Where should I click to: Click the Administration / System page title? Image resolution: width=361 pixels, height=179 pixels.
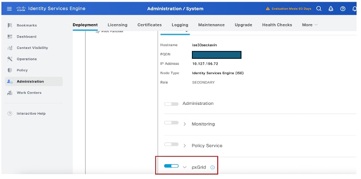175,9
